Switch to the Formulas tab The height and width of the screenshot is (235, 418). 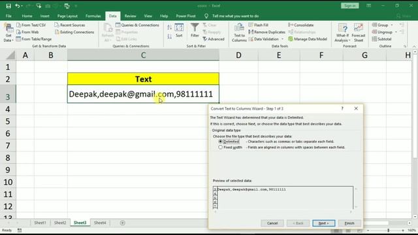(93, 16)
